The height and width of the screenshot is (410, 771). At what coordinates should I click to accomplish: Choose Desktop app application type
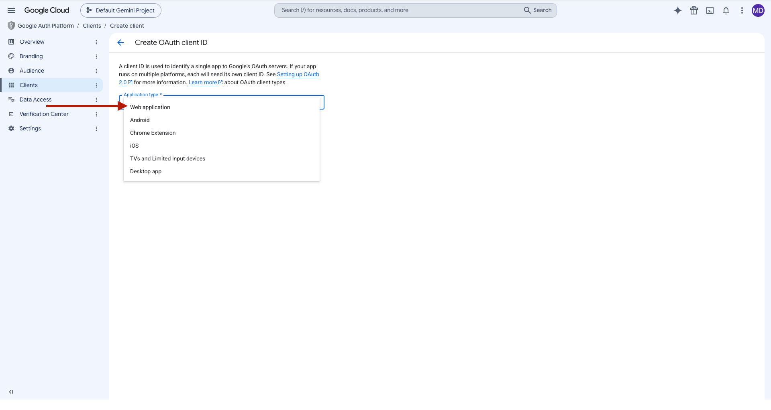point(222,171)
